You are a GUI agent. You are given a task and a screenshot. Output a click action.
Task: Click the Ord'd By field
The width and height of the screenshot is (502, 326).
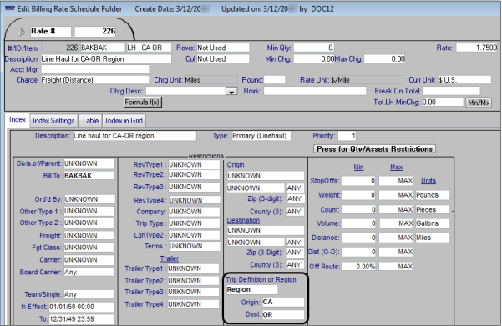tap(89, 199)
